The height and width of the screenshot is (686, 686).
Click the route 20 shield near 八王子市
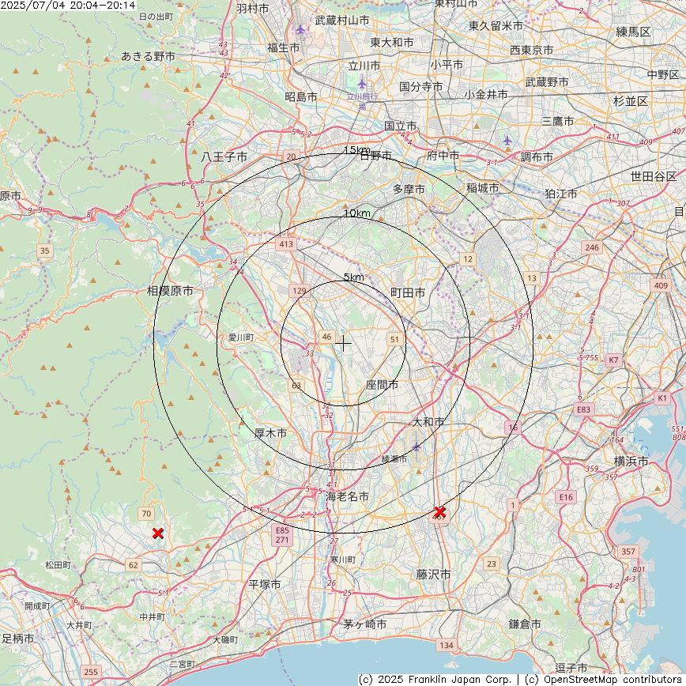pyautogui.click(x=292, y=156)
